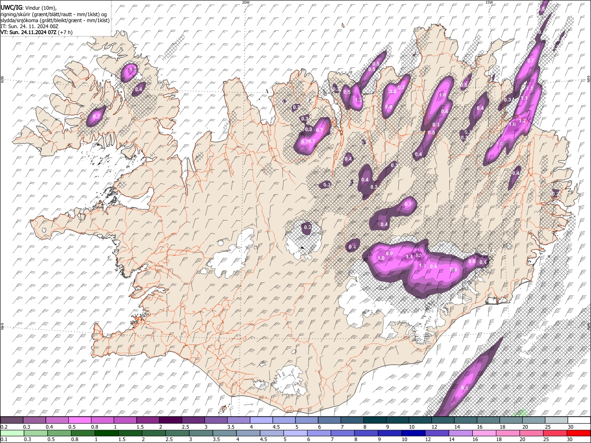Click the '1.4' snowfall value on the map

click(409, 257)
